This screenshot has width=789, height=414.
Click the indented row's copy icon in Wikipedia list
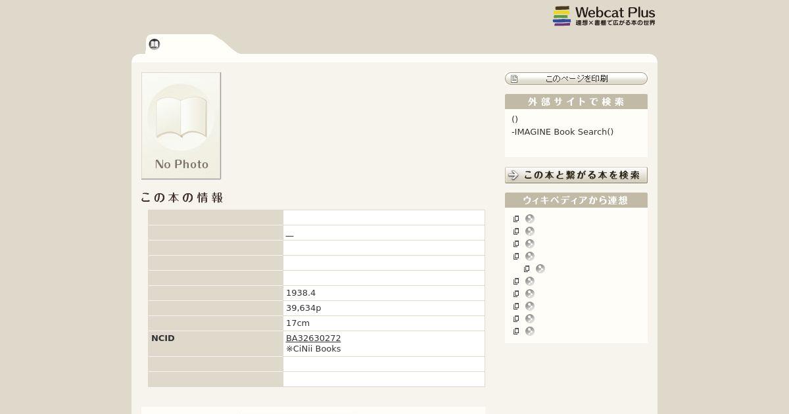coord(527,269)
